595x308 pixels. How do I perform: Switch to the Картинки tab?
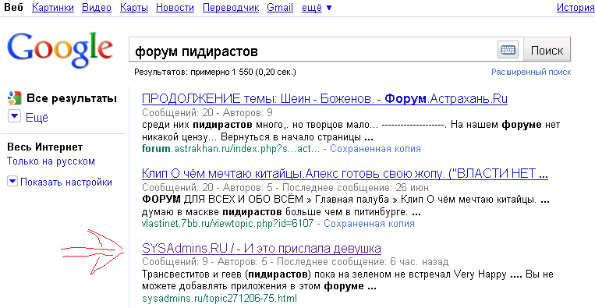click(x=53, y=7)
